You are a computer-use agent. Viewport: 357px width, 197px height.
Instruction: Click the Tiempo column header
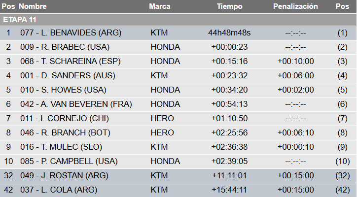pyautogui.click(x=230, y=6)
